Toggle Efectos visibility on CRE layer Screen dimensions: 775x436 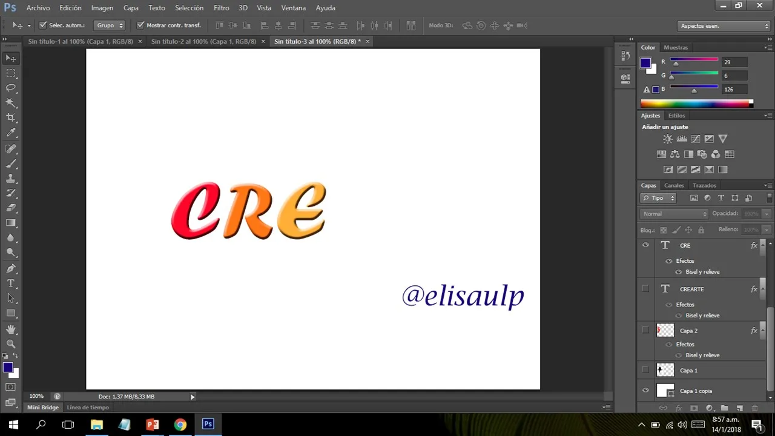[x=669, y=261]
